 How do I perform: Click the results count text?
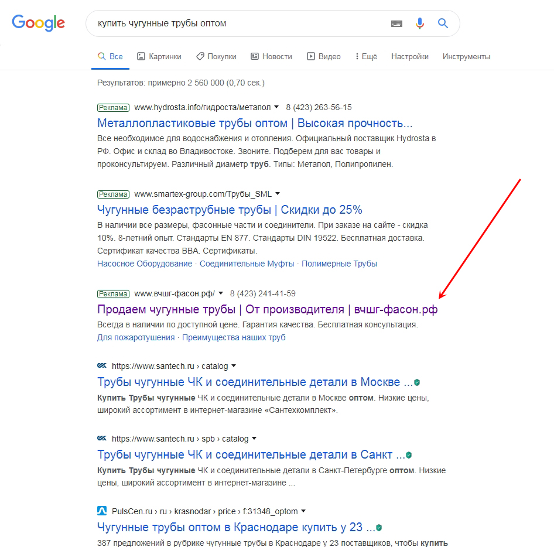pyautogui.click(x=181, y=83)
